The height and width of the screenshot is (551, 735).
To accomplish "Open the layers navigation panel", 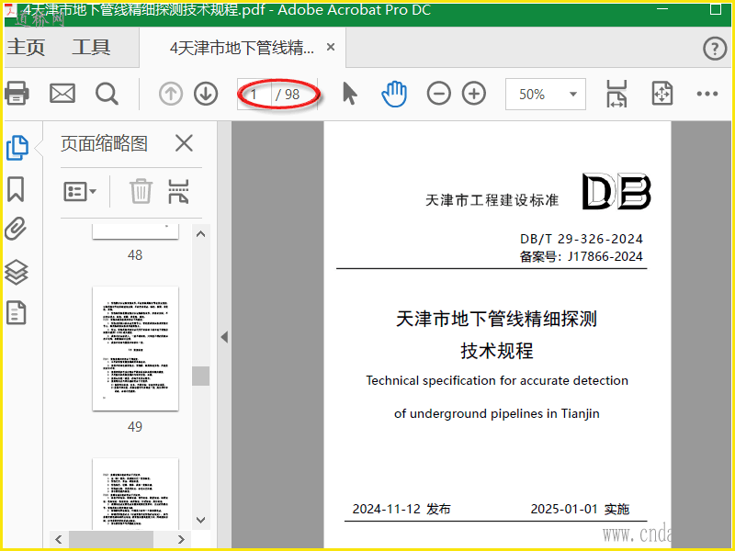I will 17,272.
